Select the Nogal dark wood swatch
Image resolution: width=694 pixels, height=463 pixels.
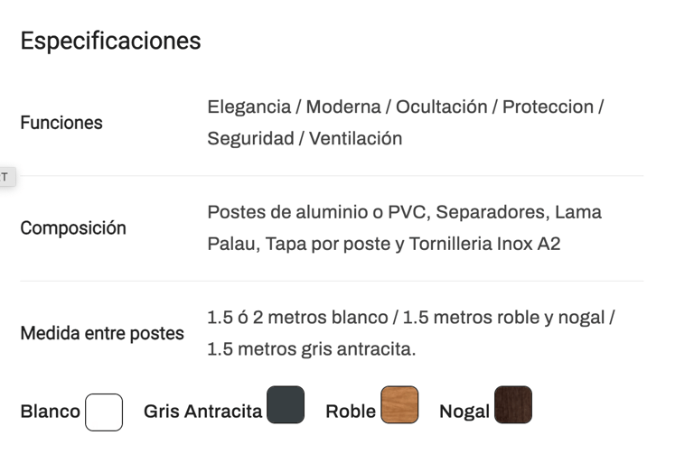(513, 404)
